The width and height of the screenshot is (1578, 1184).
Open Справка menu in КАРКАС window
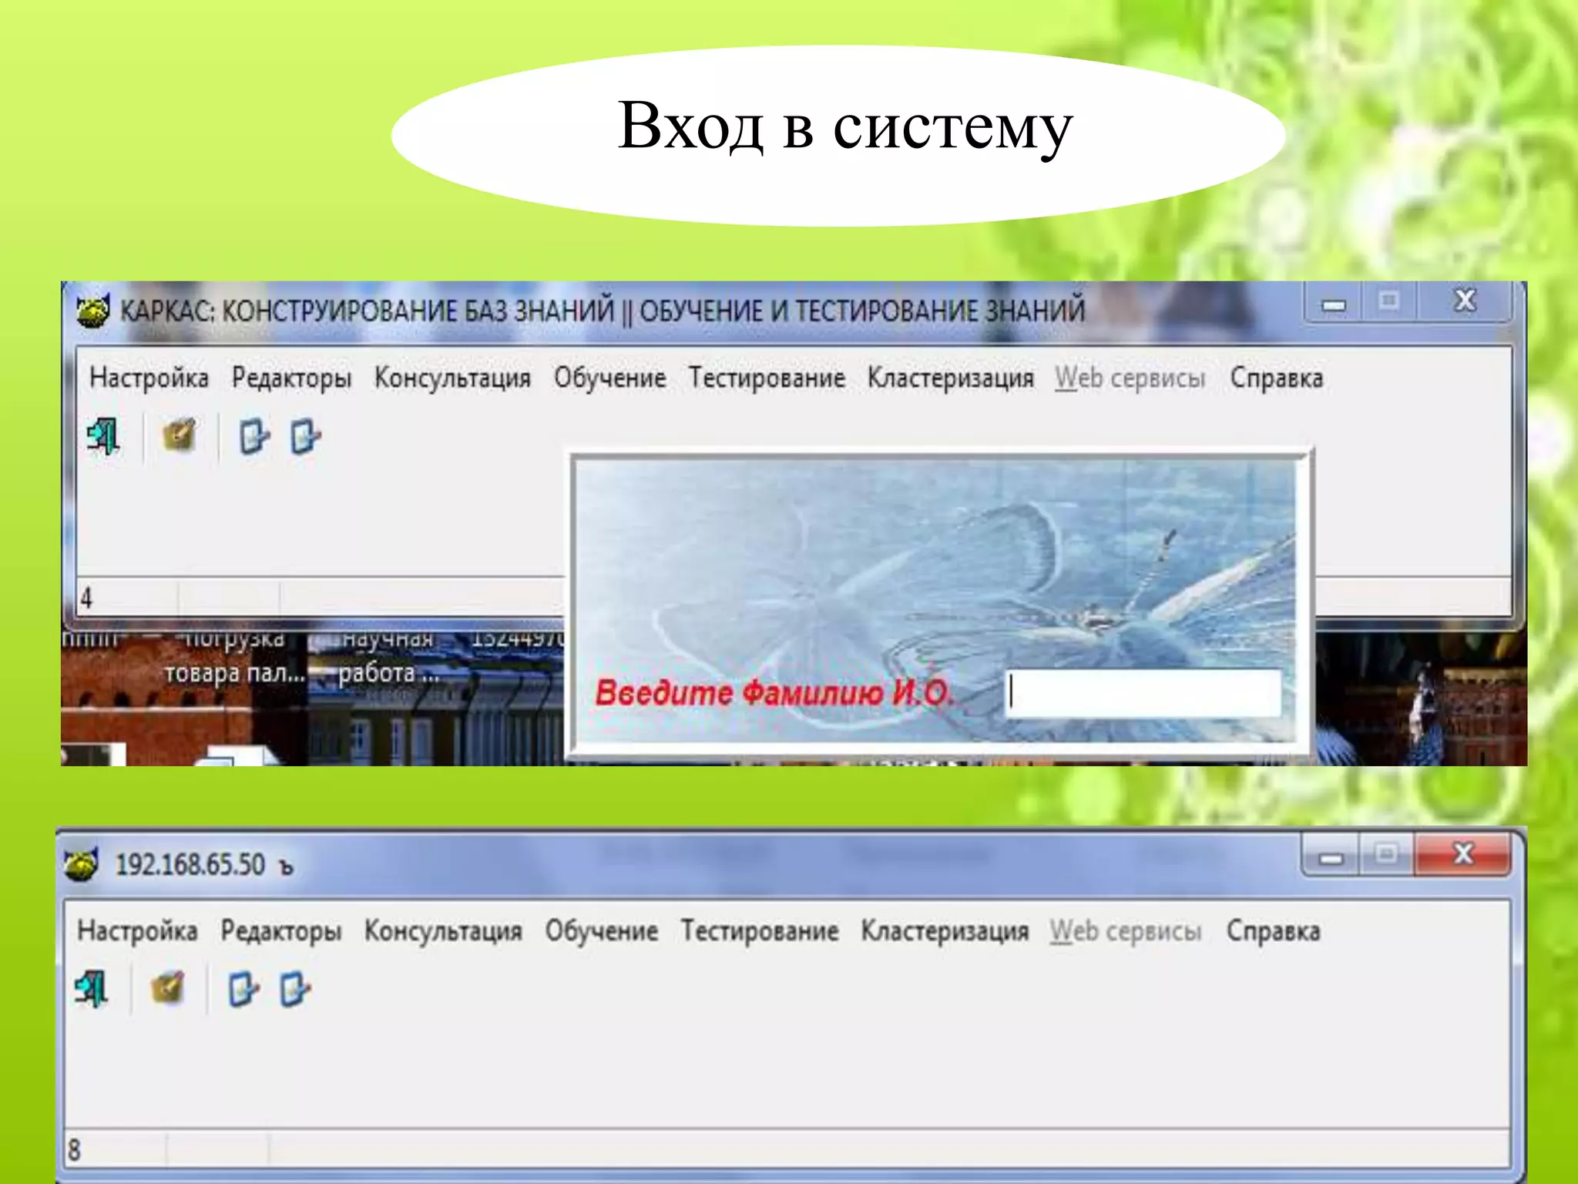point(1276,378)
